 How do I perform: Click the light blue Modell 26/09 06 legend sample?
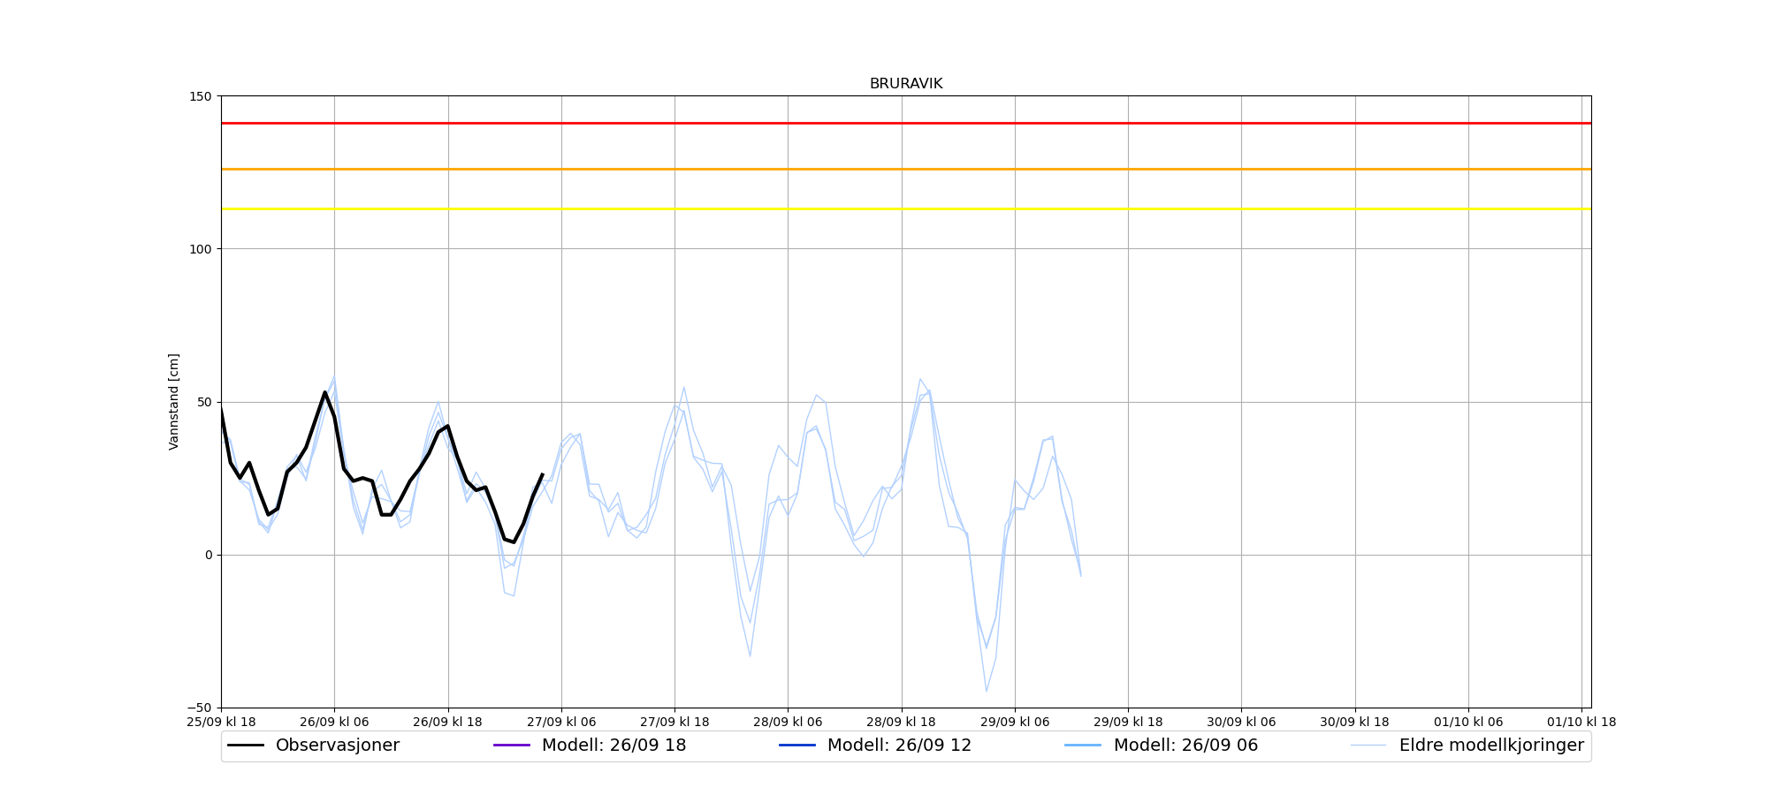(1084, 746)
